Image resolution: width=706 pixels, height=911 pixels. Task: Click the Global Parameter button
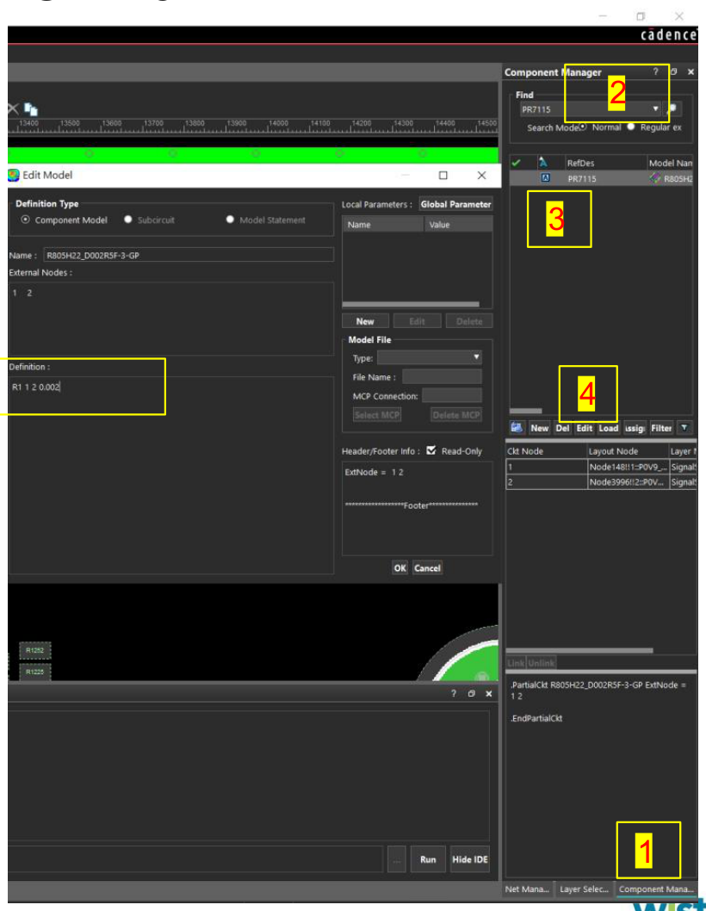pos(455,204)
